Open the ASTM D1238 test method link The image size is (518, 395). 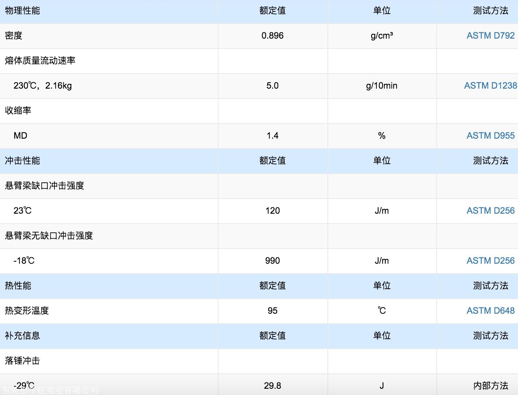tap(490, 86)
